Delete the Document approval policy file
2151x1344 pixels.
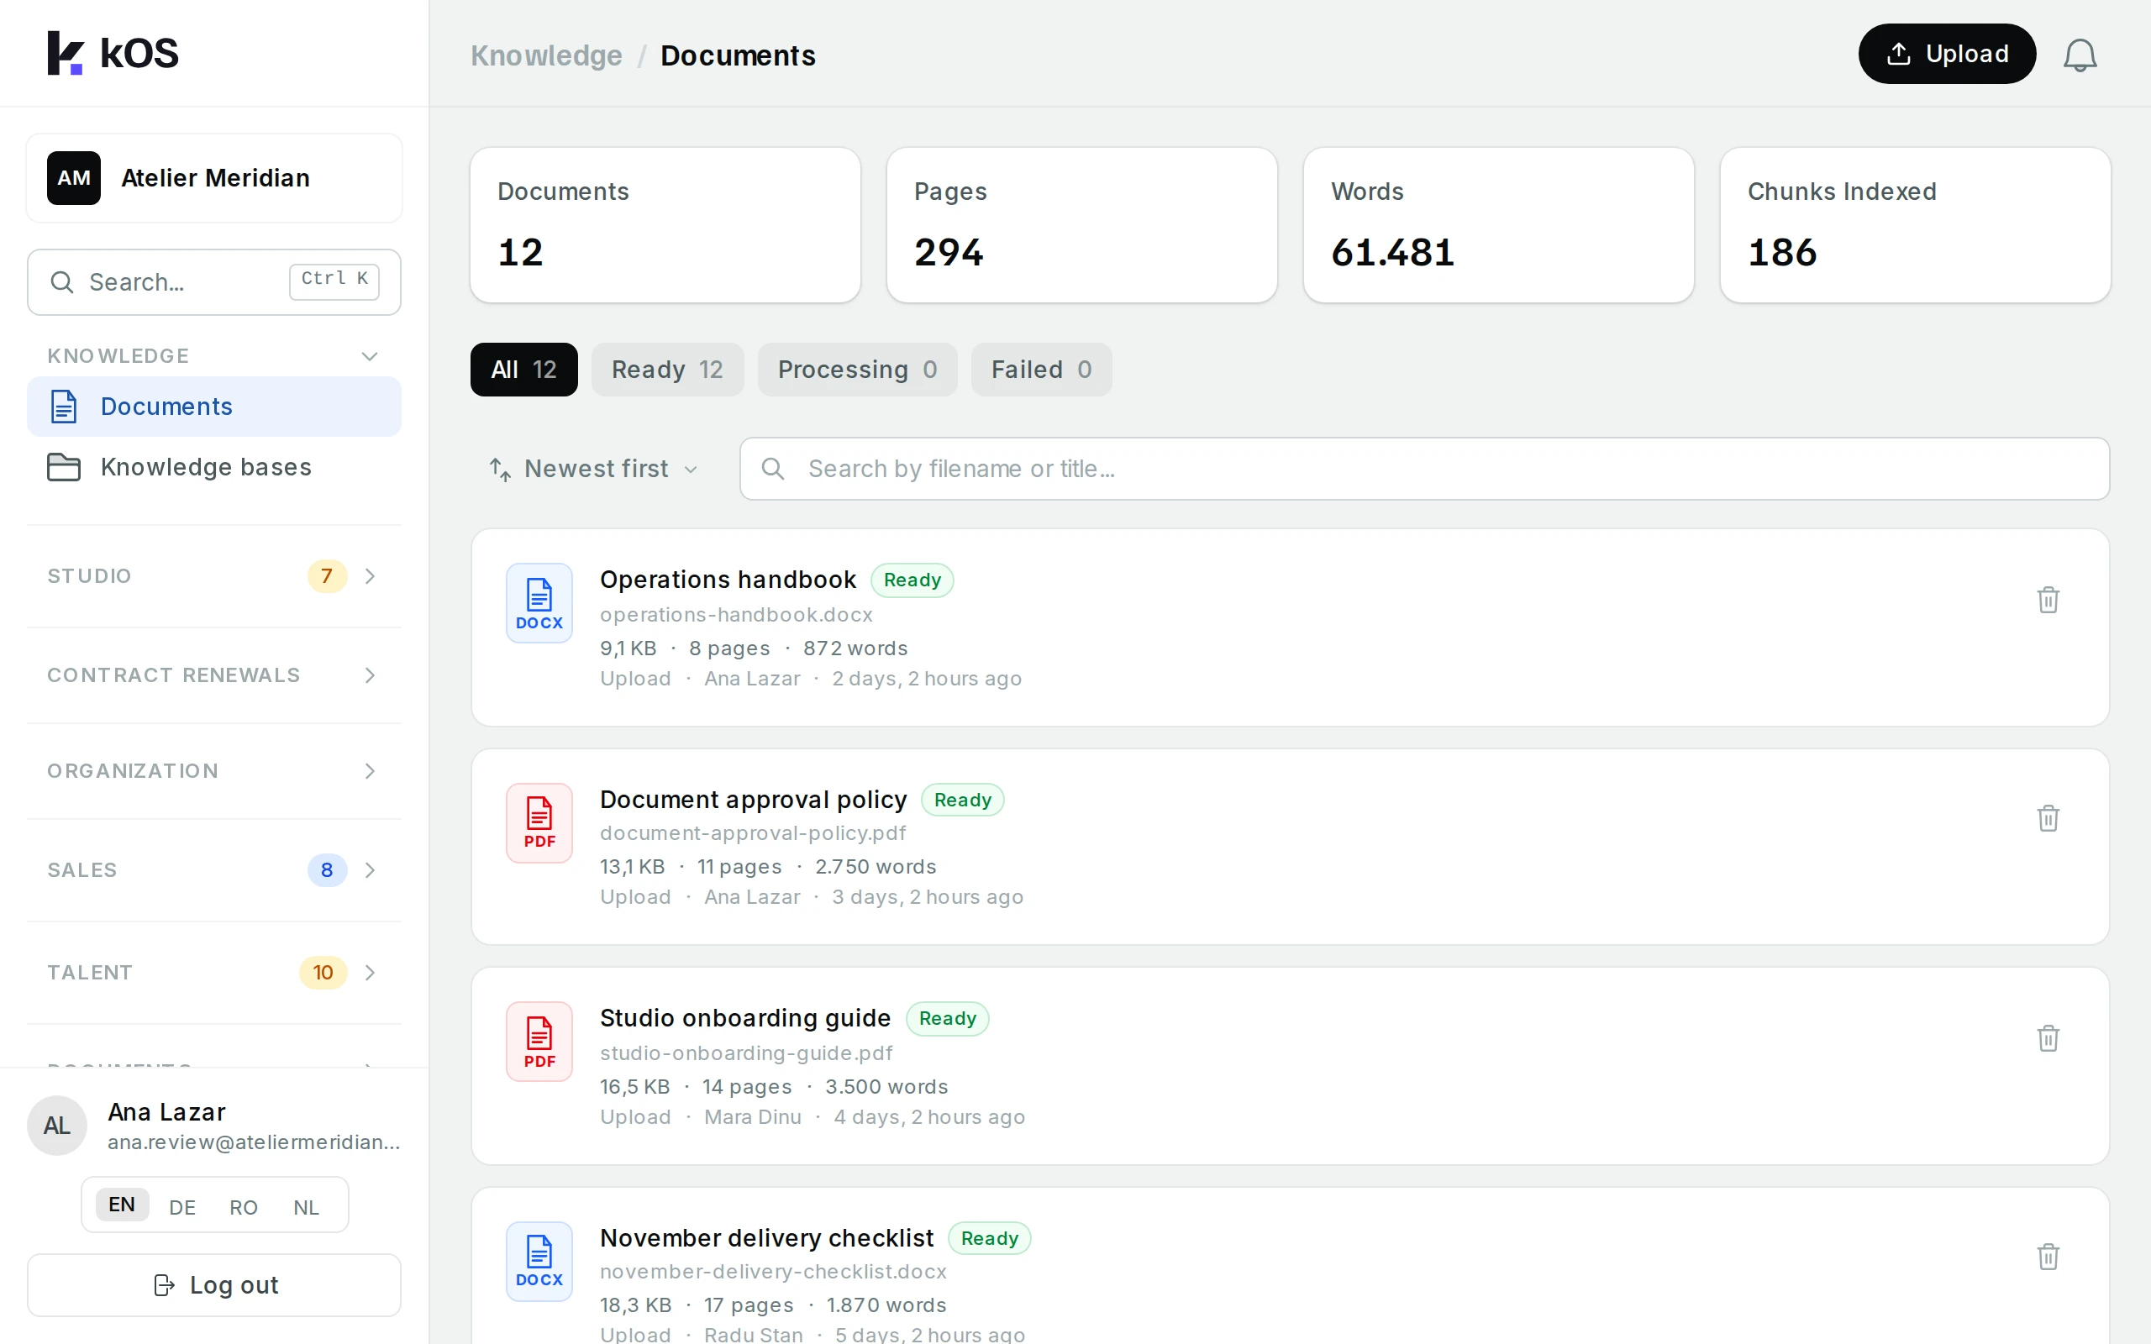pos(2048,819)
